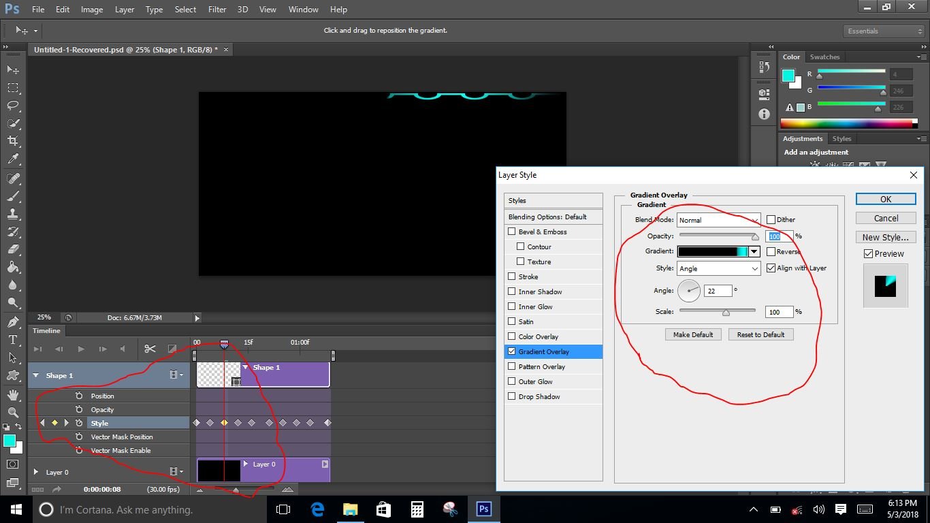The image size is (930, 523).
Task: Click the cyan foreground color in Color panel
Action: click(x=788, y=76)
